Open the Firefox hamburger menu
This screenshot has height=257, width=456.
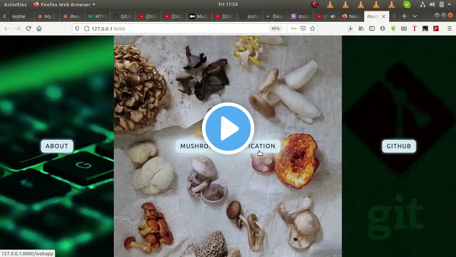[450, 29]
